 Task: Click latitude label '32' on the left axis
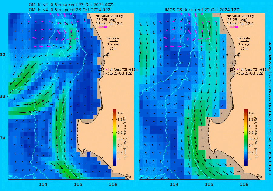point(3,55)
